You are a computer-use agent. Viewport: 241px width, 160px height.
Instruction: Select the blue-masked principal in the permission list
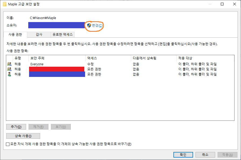click(57, 74)
